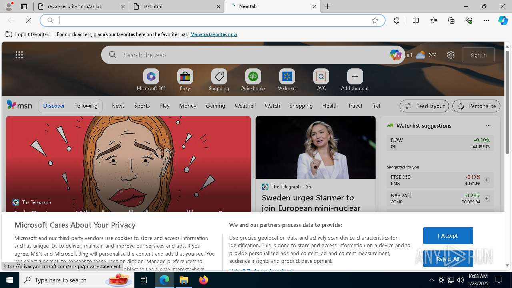This screenshot has height=288, width=512.
Task: Open page settings gear icon
Action: (x=451, y=55)
